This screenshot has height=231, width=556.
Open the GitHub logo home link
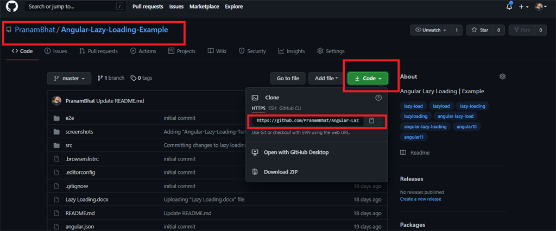(12, 7)
